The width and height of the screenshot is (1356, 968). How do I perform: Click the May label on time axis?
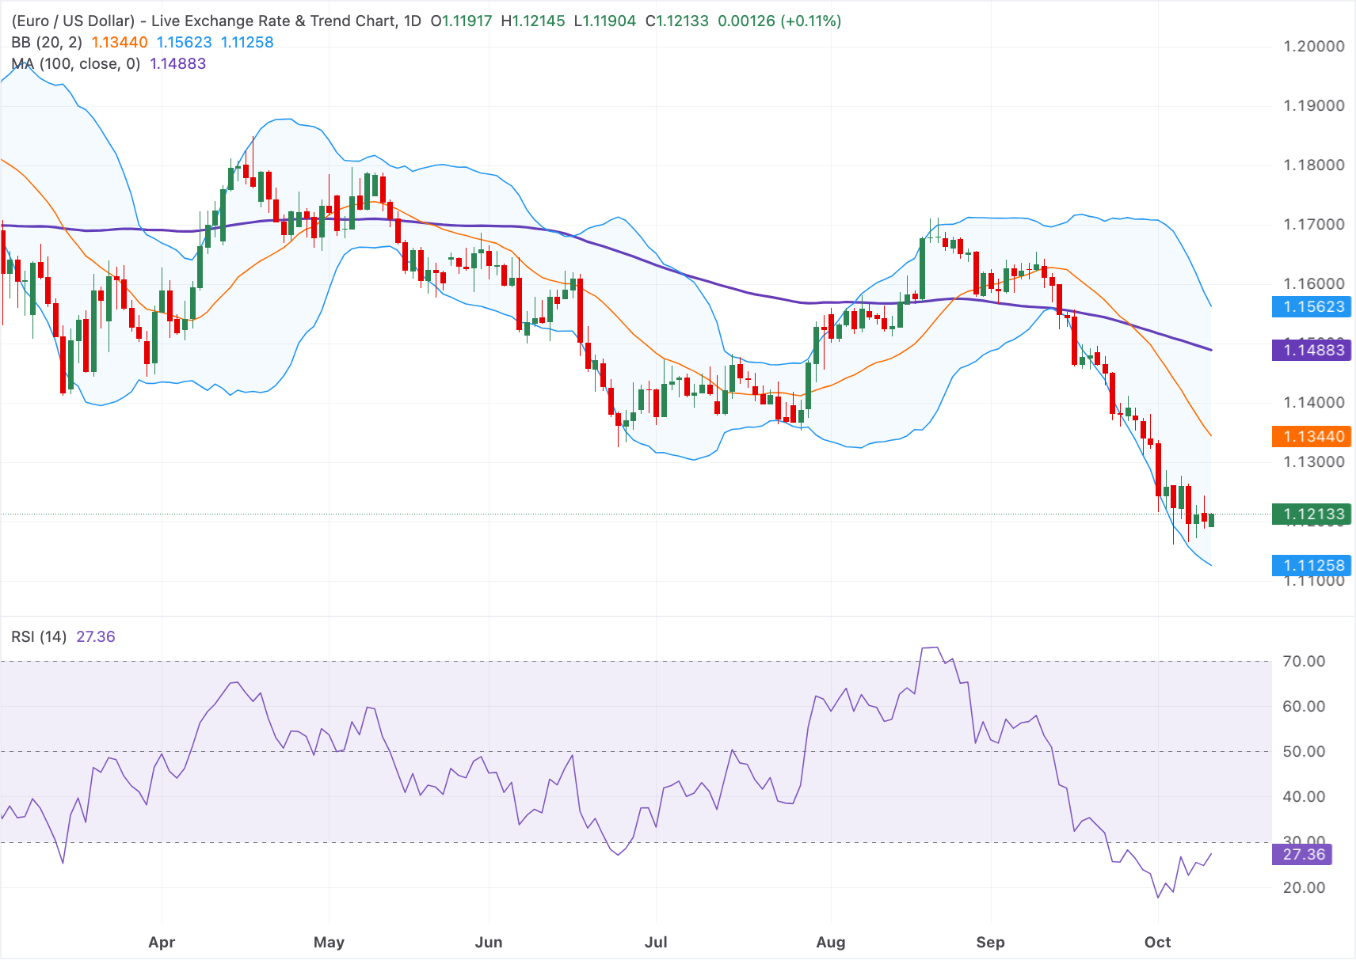[x=329, y=942]
